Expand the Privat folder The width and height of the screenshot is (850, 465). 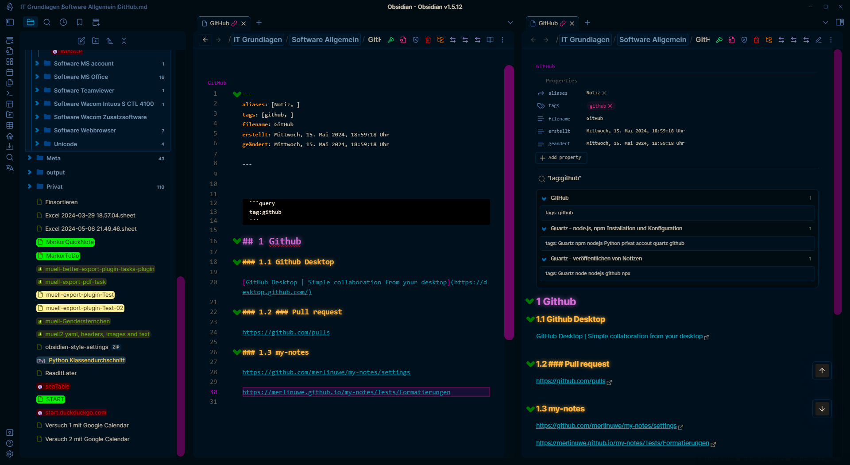[x=30, y=186]
